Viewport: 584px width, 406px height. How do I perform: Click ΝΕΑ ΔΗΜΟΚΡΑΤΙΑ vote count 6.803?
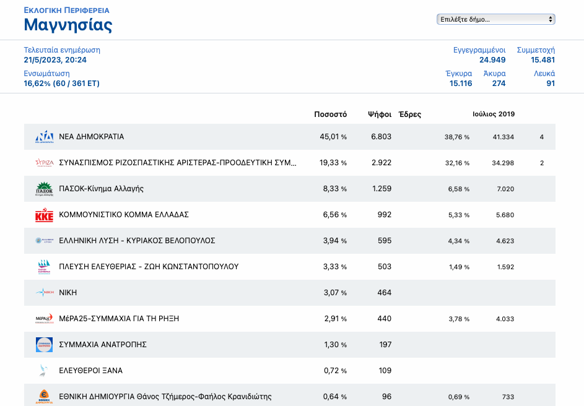[x=381, y=137]
